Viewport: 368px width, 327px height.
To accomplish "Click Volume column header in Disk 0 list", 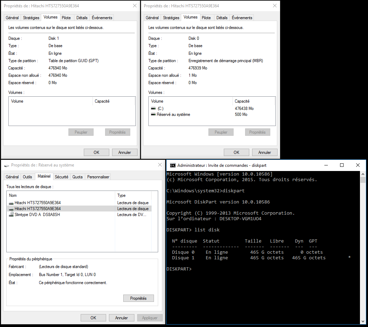I will [x=191, y=101].
